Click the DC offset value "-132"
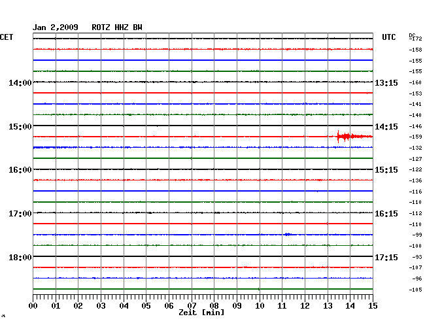Screen dimensions: 425x323 (415, 148)
